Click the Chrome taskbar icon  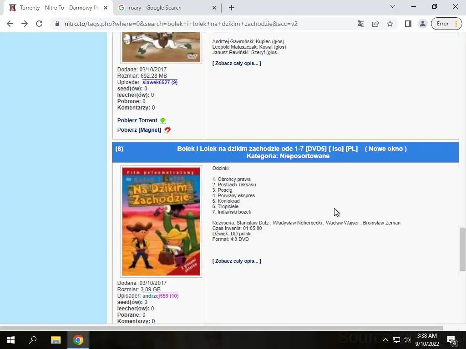[78, 340]
